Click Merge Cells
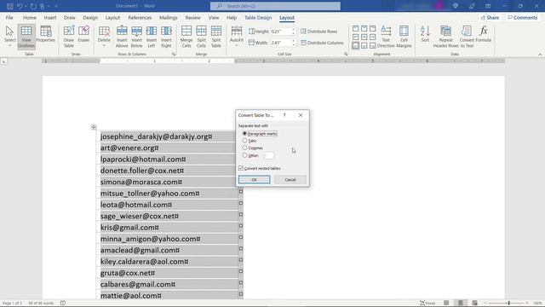 coord(186,36)
